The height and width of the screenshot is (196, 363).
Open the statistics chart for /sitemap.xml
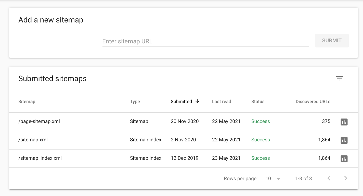(344, 140)
